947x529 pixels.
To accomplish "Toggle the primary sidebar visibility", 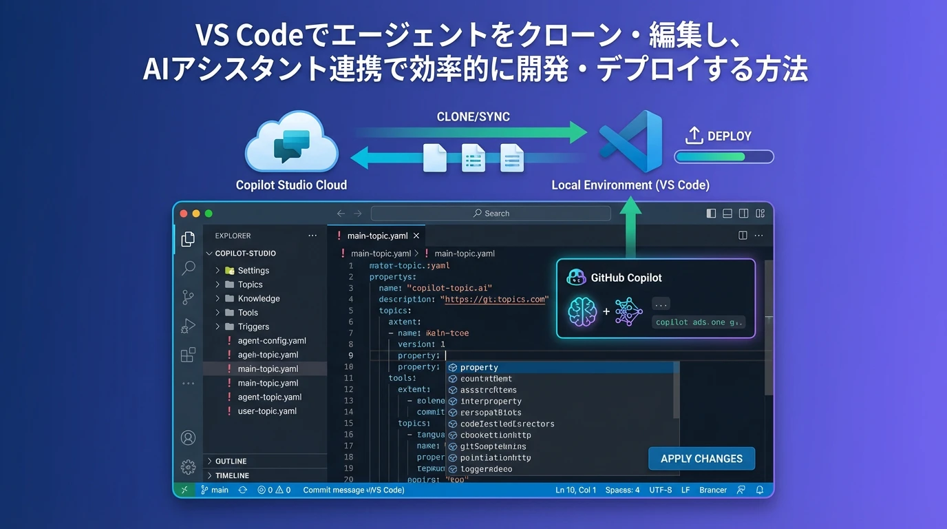I will [x=711, y=213].
